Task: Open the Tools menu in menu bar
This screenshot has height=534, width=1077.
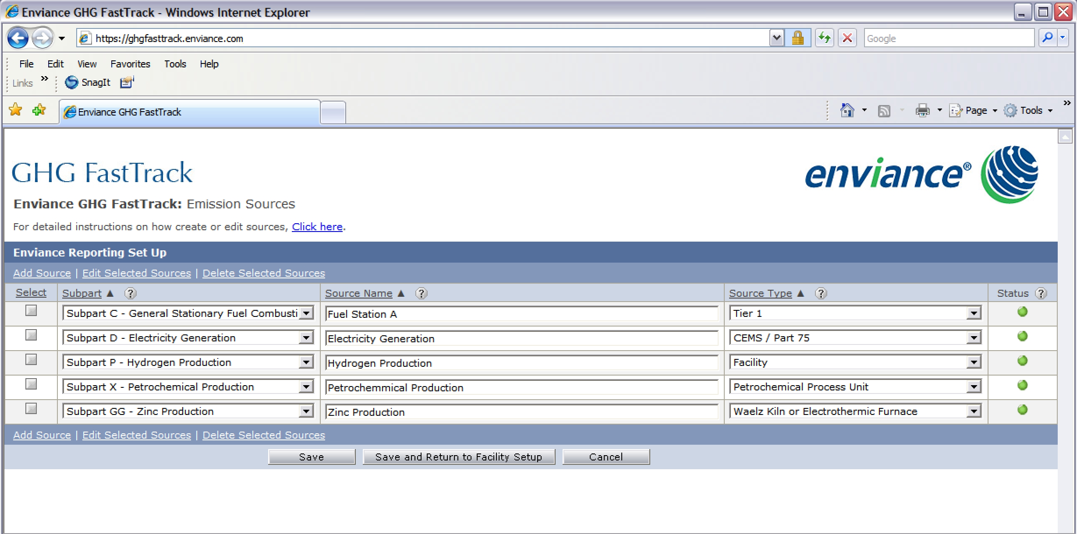Action: (175, 64)
